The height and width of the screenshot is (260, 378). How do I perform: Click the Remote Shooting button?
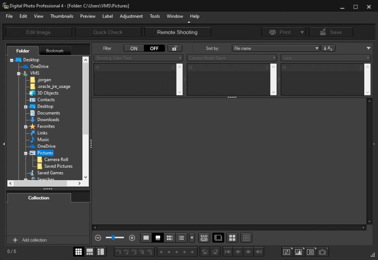pyautogui.click(x=178, y=32)
